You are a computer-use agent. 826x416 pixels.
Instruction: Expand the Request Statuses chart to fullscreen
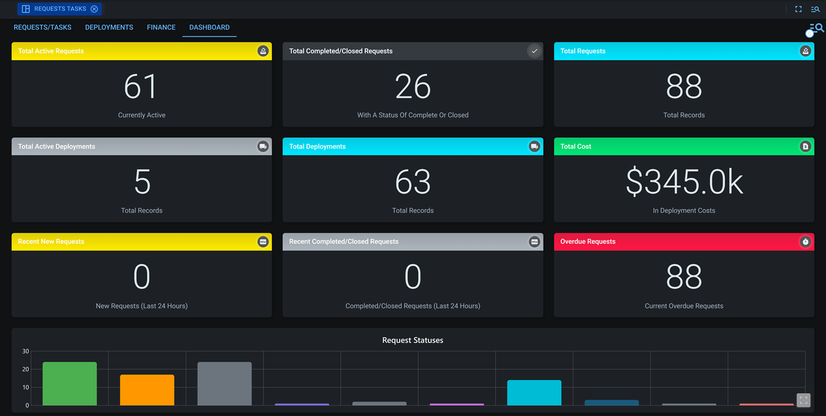(x=803, y=401)
